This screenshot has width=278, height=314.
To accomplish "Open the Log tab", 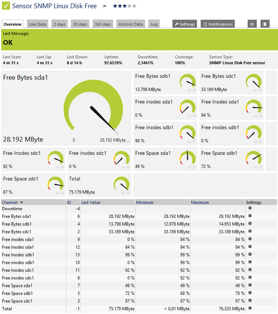I will [x=154, y=24].
